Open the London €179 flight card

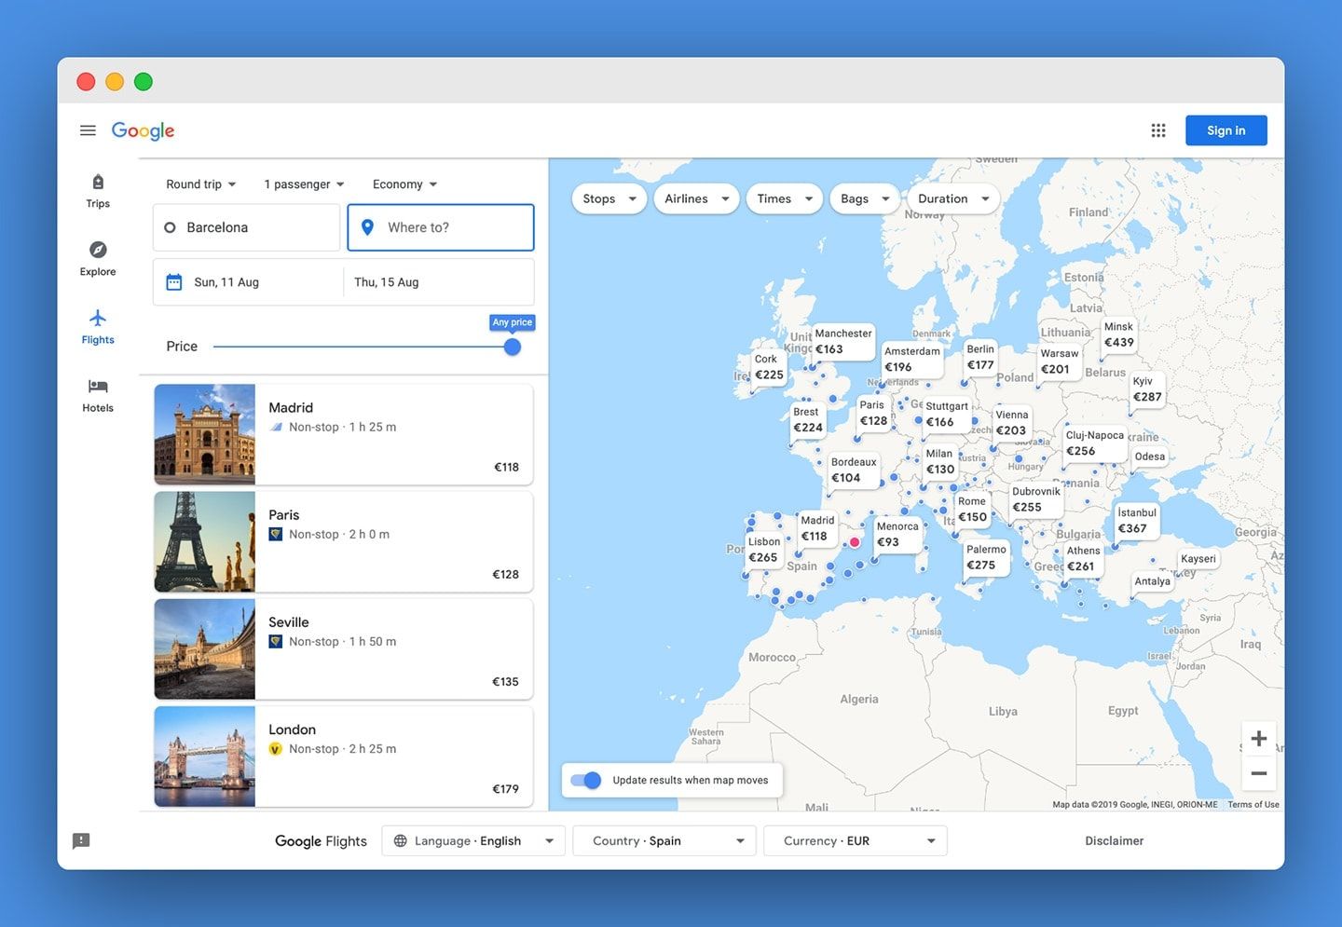343,756
